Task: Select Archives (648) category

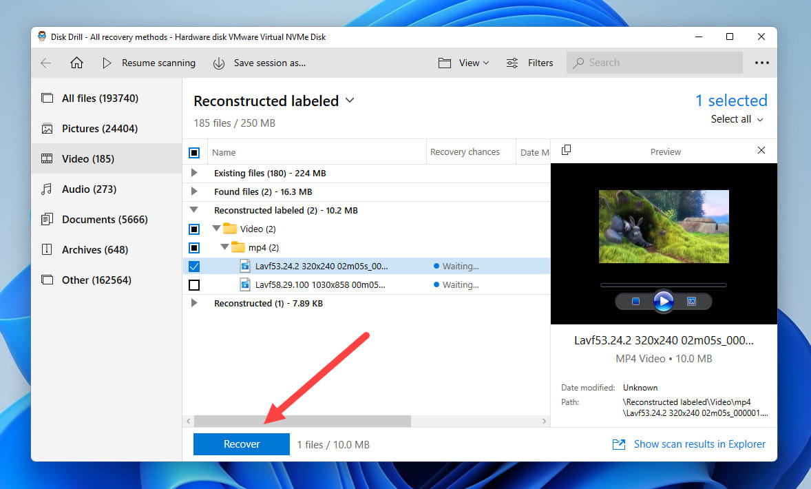Action: (106, 249)
